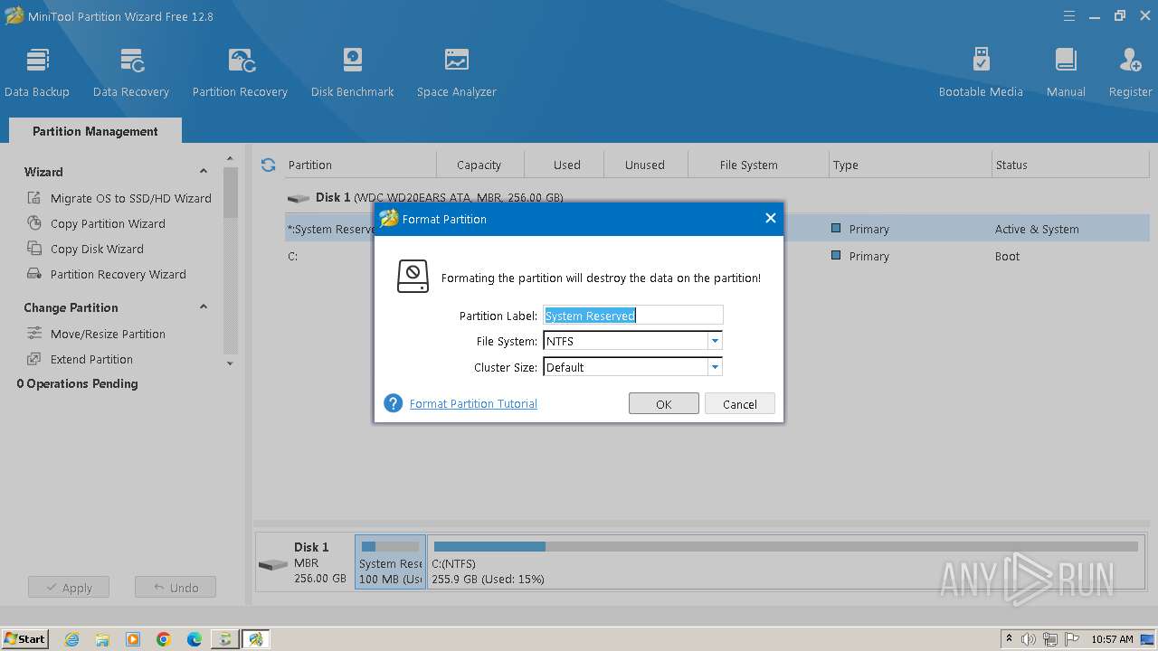Collapse the Change Partition section
The width and height of the screenshot is (1158, 651).
[x=204, y=307]
